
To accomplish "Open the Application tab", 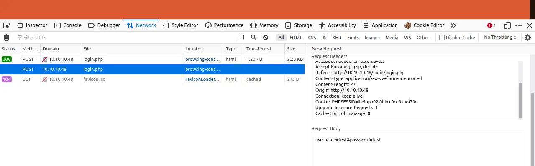I will click(380, 25).
